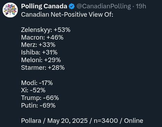Click the Xi -52% line
162x127 pixels.
tap(33, 90)
